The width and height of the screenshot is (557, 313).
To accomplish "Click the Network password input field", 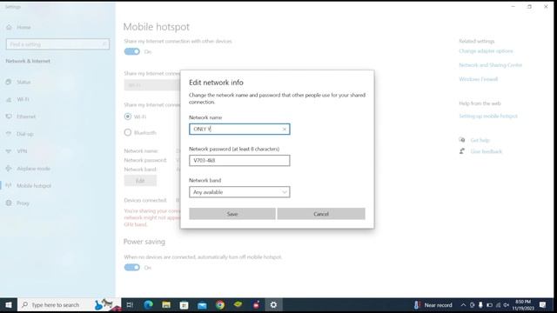I will (239, 160).
